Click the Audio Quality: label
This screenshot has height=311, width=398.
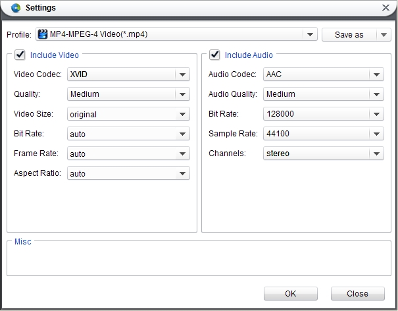pyautogui.click(x=233, y=94)
